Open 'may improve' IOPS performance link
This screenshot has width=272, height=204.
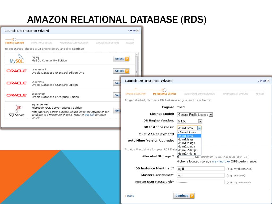tap(221, 161)
